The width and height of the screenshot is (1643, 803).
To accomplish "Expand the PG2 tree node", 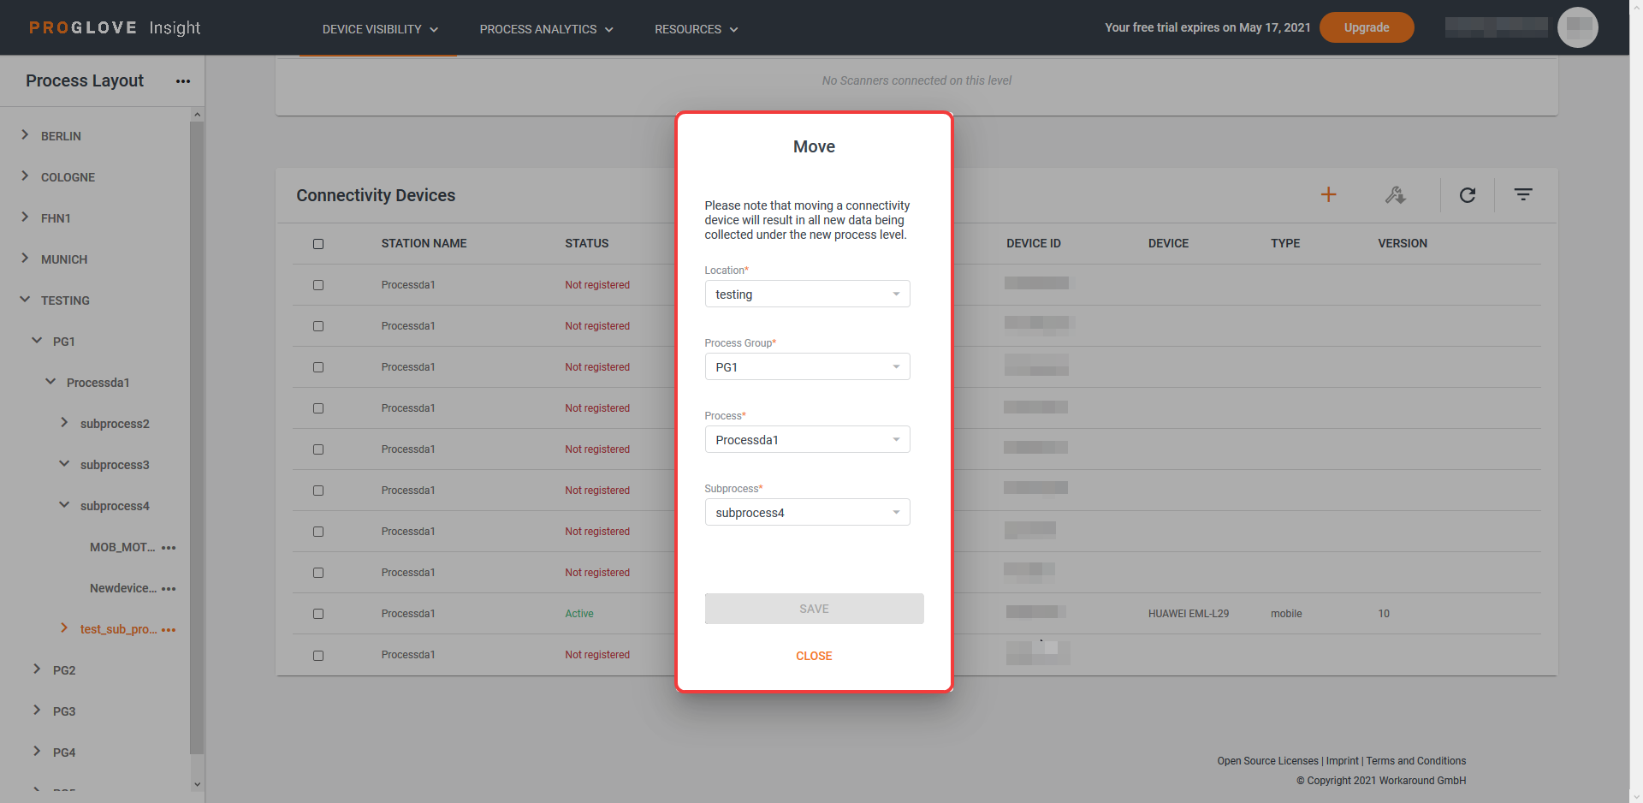I will 37,669.
